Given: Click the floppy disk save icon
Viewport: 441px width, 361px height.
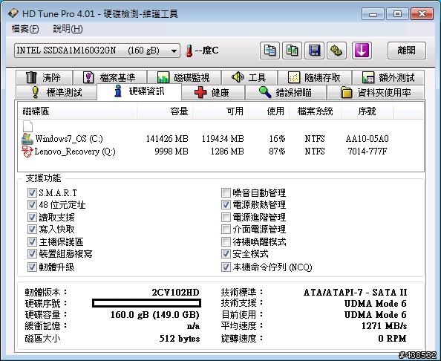Looking at the screenshot, I should click(x=314, y=51).
